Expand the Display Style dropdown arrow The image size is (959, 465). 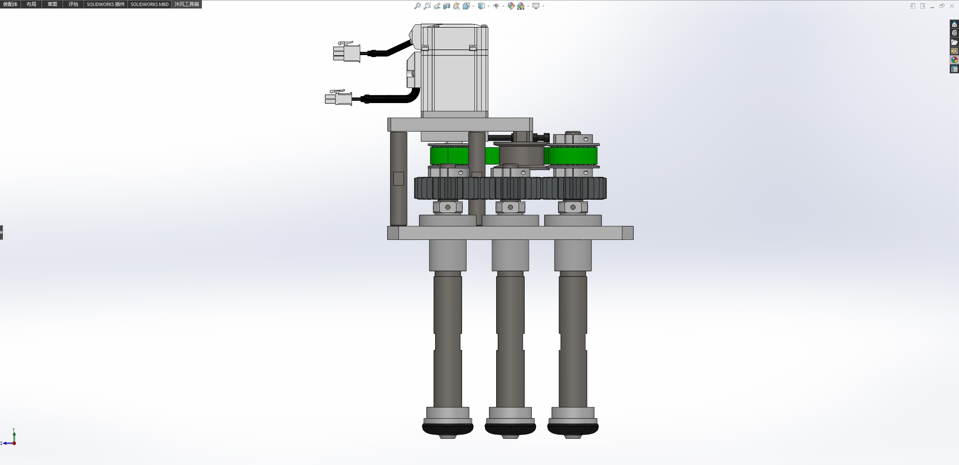(x=488, y=6)
